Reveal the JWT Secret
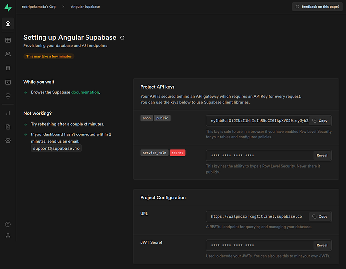This screenshot has width=346, height=269. coord(322,245)
